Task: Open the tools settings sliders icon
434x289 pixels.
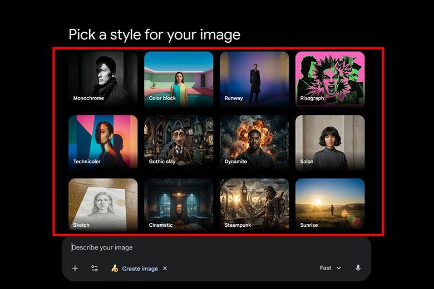Action: tap(95, 268)
